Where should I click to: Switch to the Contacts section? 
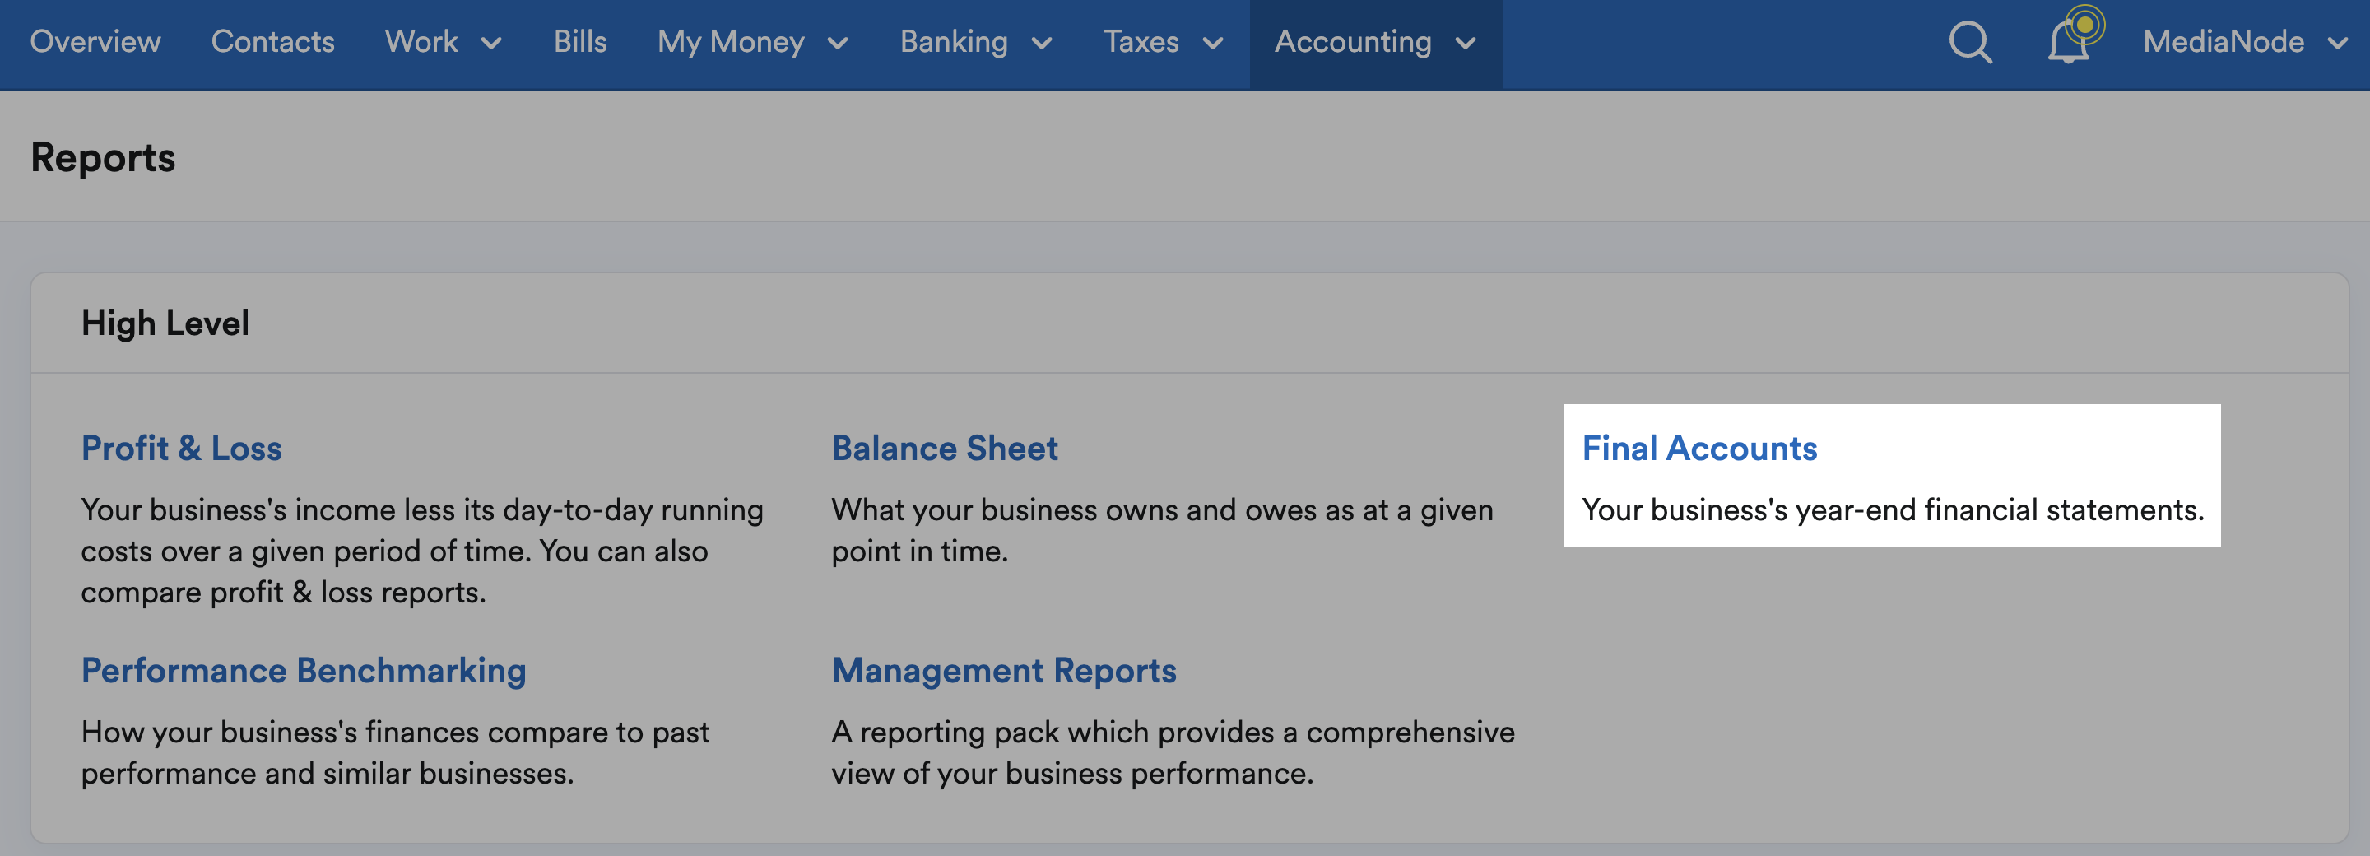coord(272,42)
